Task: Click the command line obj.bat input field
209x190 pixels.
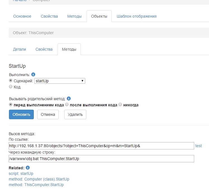Action: coord(101,159)
